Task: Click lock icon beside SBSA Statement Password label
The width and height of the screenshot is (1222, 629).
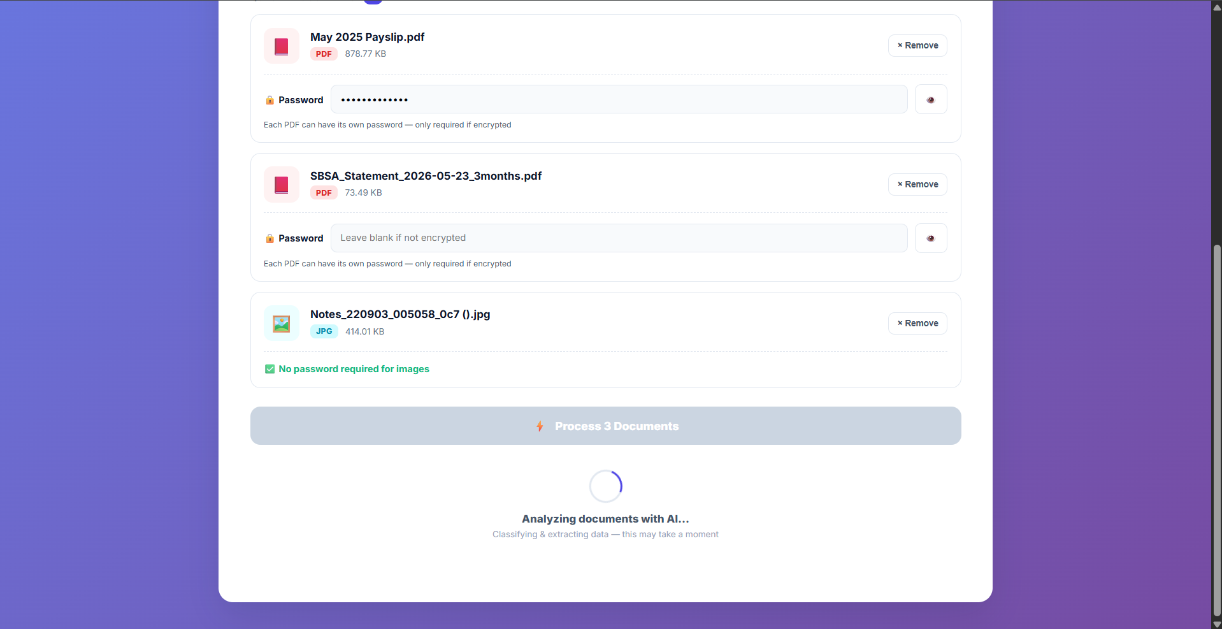Action: point(270,238)
